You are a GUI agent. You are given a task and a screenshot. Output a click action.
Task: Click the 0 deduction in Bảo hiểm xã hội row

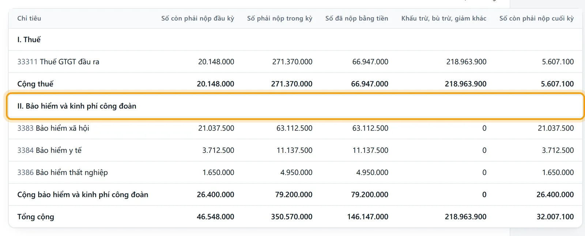[484, 128]
